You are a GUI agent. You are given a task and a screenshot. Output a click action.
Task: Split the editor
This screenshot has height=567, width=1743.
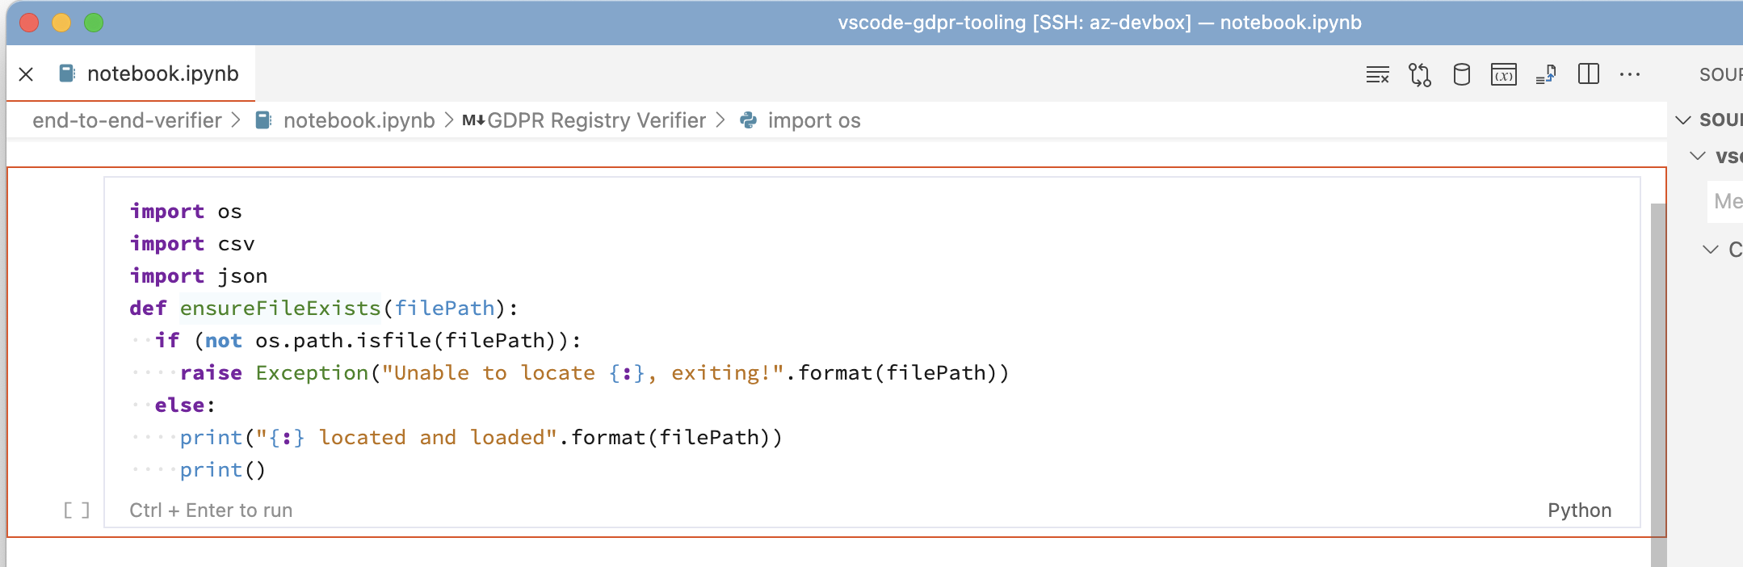(x=1590, y=74)
